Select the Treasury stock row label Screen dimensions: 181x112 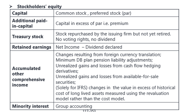pos(28,37)
